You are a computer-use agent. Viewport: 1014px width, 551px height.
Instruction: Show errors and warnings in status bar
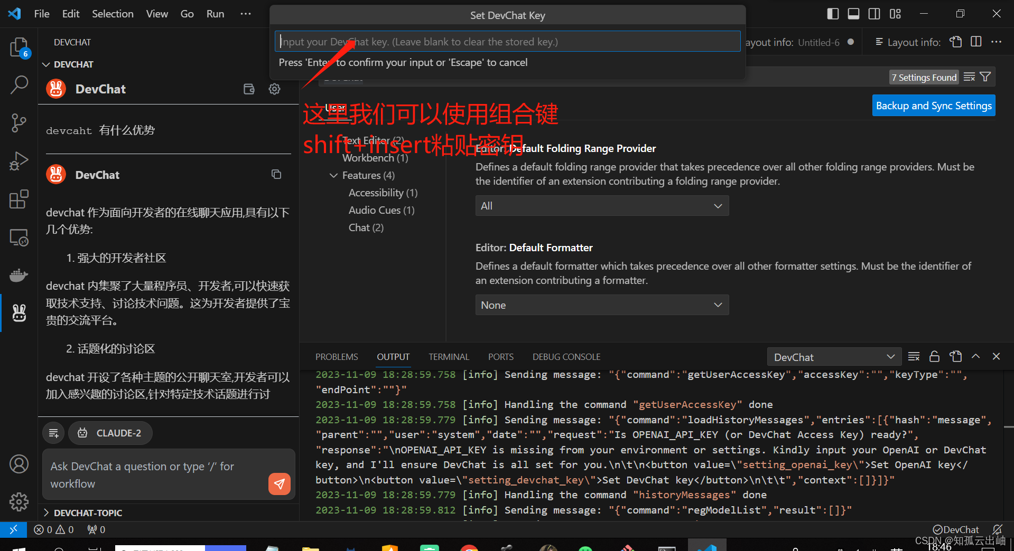53,529
